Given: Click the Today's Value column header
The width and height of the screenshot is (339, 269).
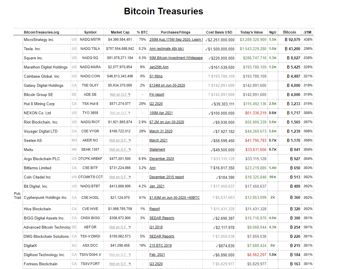Looking at the screenshot, I should pyautogui.click(x=251, y=32).
